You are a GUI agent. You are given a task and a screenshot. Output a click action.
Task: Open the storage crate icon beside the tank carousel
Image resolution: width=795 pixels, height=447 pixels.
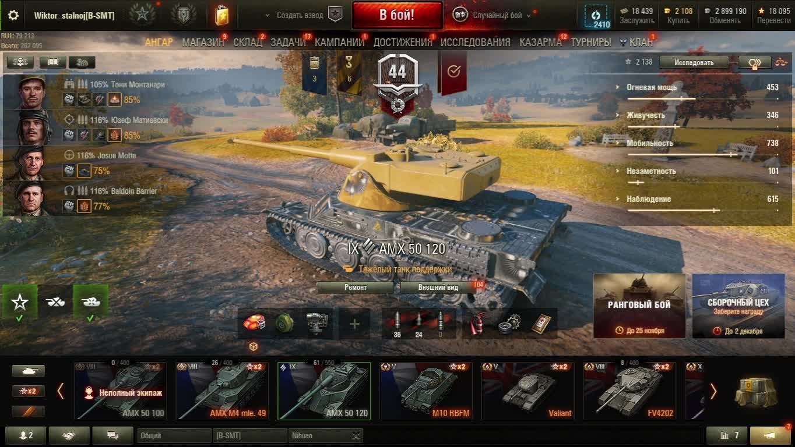755,392
